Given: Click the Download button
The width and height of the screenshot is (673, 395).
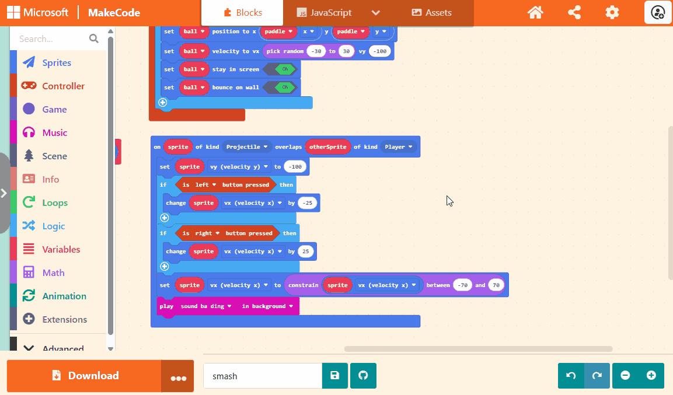Looking at the screenshot, I should [84, 376].
